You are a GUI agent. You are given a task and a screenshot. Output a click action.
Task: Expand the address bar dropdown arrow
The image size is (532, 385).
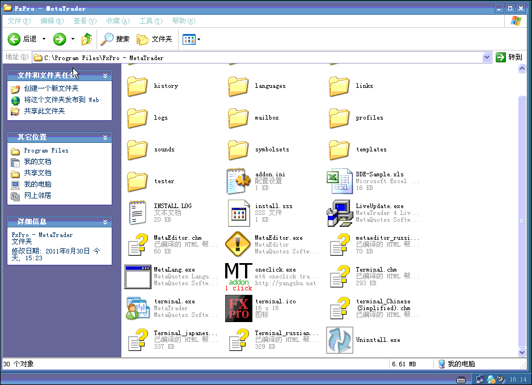pyautogui.click(x=487, y=57)
